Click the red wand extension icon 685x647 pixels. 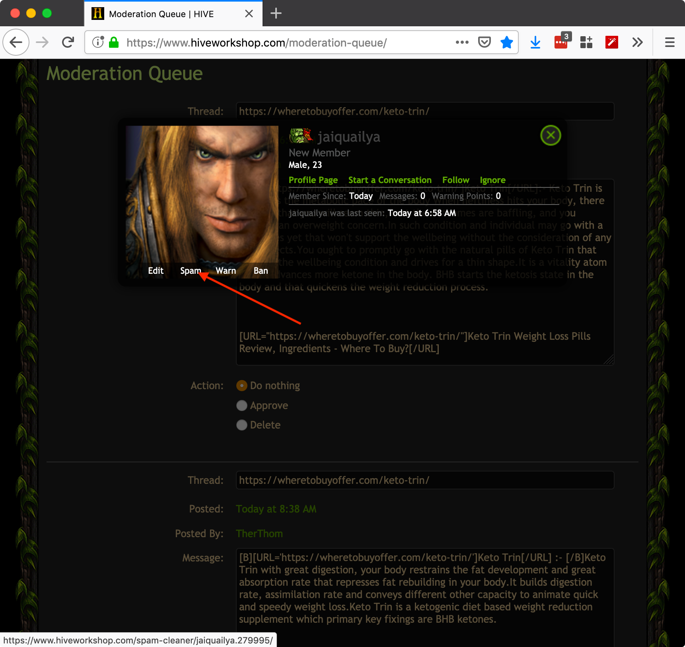click(612, 42)
